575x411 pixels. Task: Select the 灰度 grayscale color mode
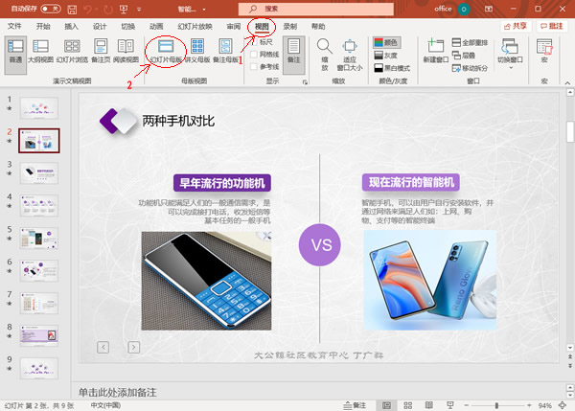[x=386, y=56]
